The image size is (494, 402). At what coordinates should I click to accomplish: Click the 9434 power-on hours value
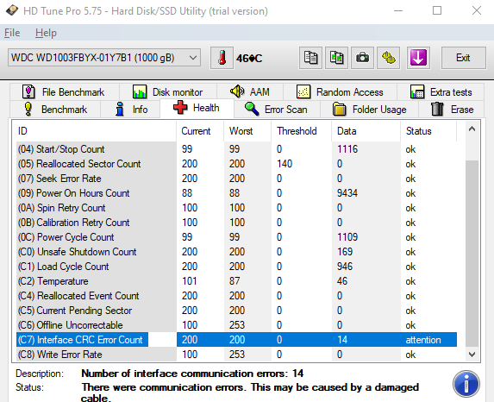click(347, 193)
